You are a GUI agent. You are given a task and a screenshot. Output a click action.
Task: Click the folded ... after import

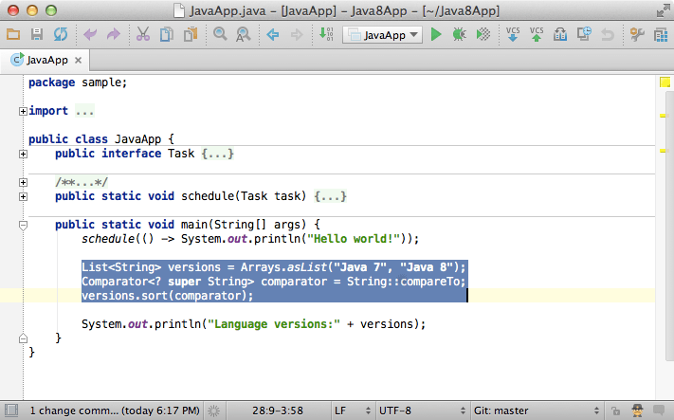(x=84, y=111)
